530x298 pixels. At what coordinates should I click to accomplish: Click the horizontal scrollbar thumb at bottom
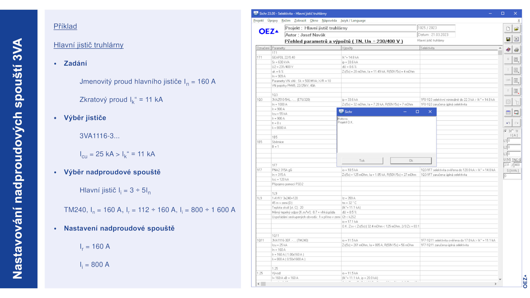(x=263, y=284)
